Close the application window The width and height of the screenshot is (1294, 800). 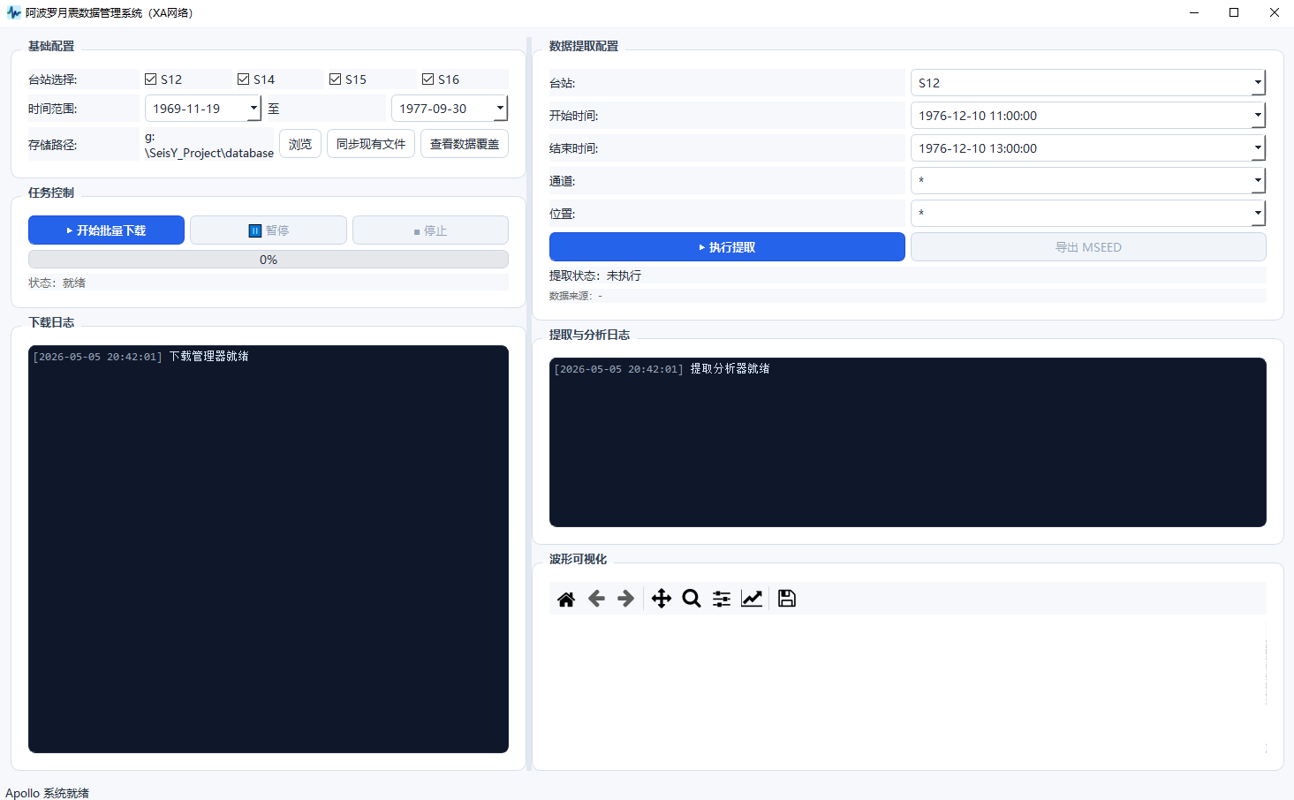click(1275, 12)
